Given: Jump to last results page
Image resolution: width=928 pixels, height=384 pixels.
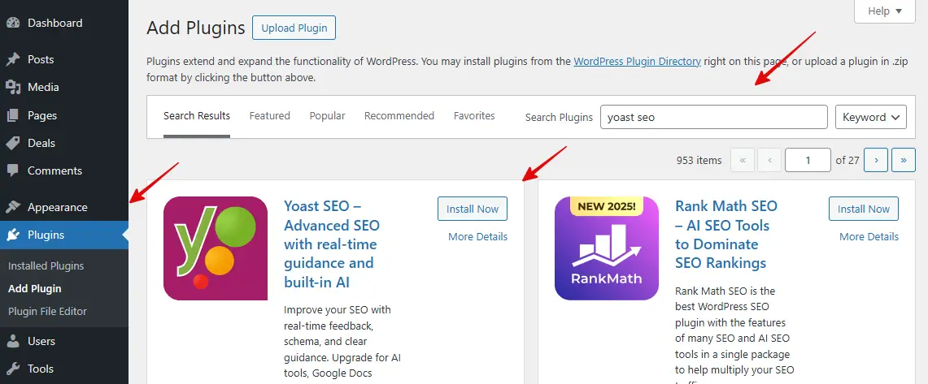Looking at the screenshot, I should [x=904, y=160].
